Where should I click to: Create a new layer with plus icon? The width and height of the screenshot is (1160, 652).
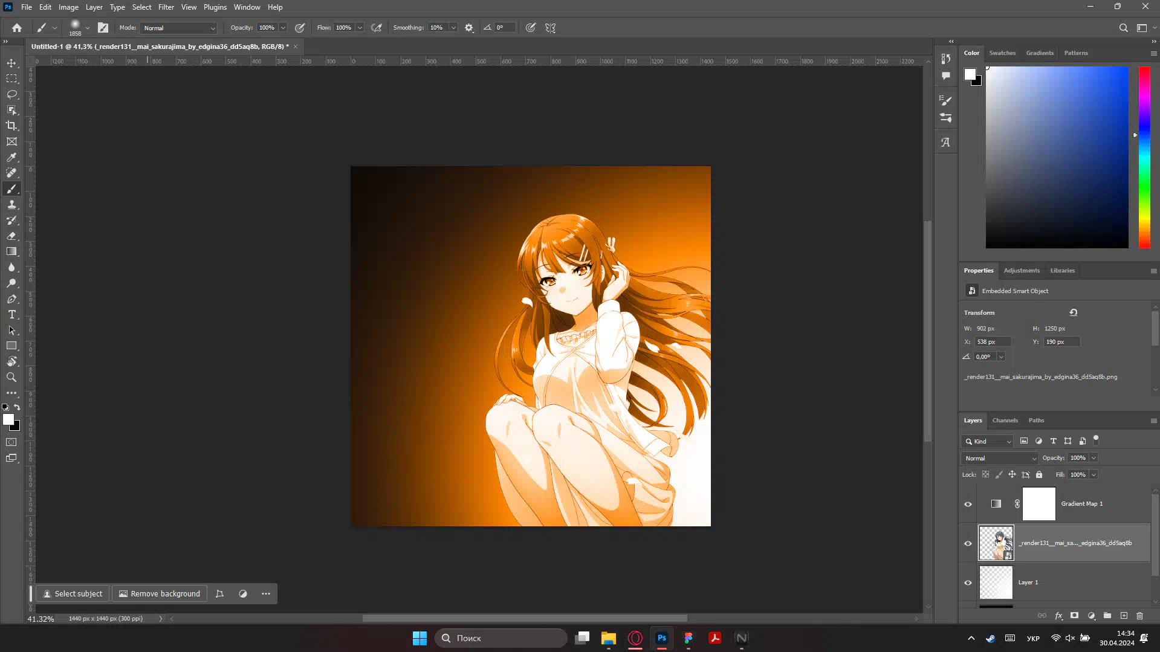pos(1124,616)
